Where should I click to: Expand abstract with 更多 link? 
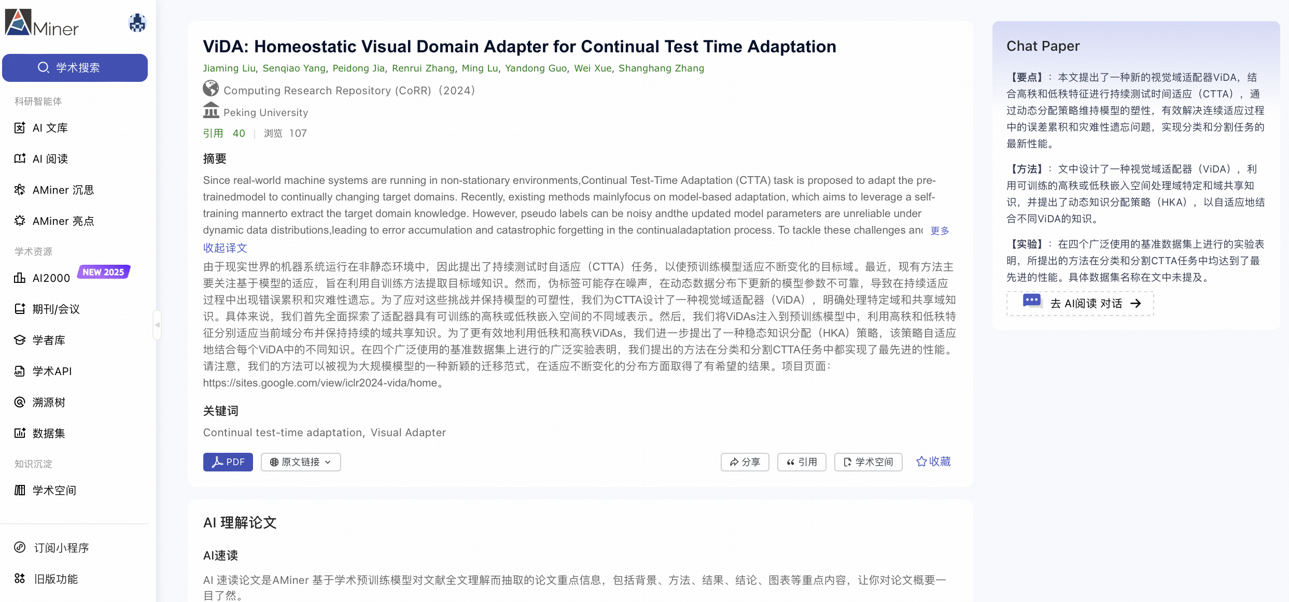(940, 231)
